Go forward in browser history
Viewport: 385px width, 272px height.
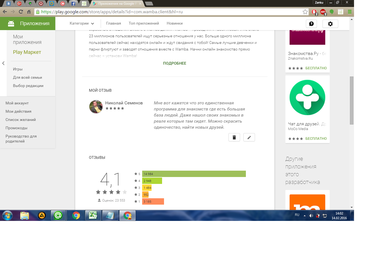point(13,12)
